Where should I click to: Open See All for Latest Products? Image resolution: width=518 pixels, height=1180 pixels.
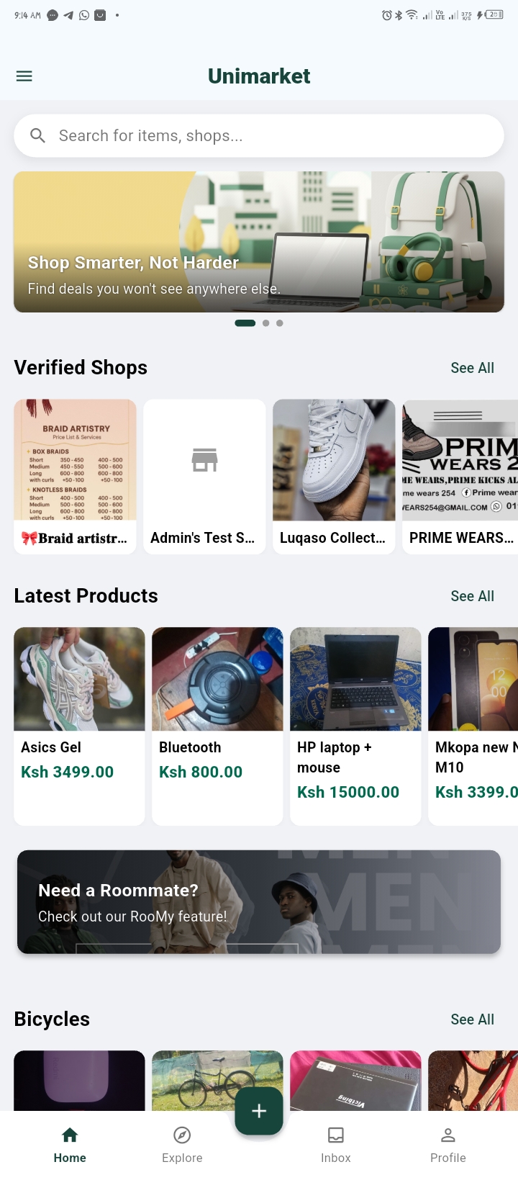coord(472,596)
